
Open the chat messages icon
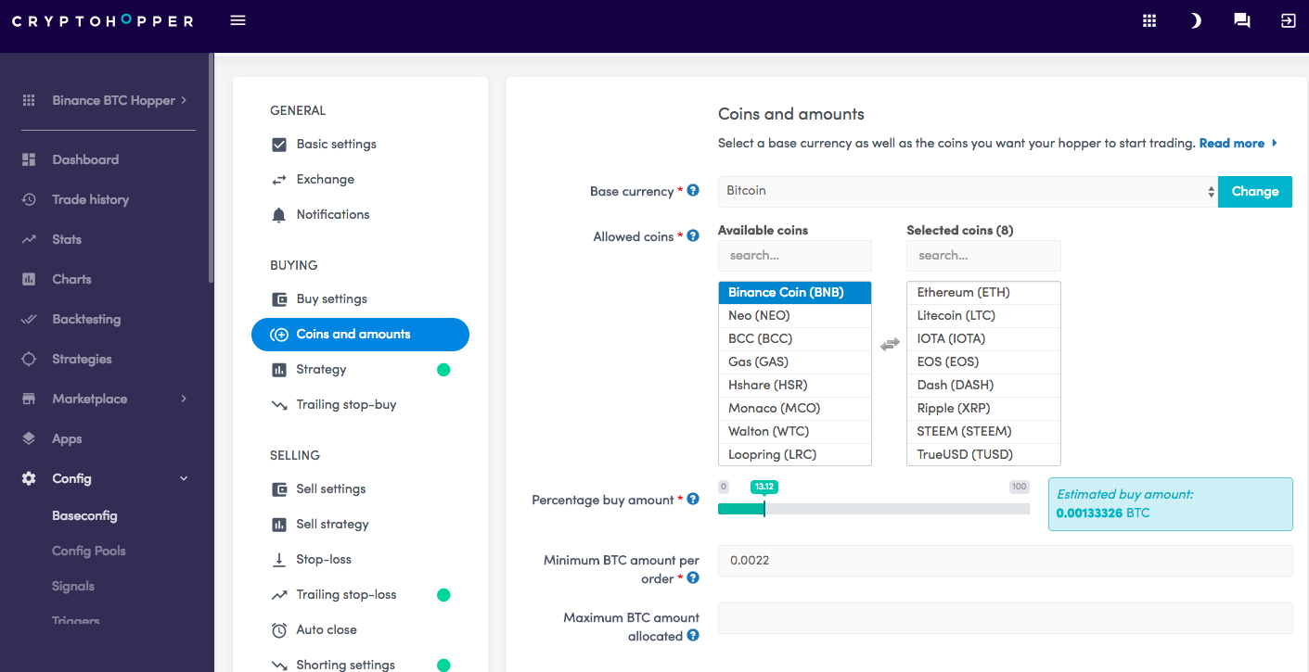tap(1242, 20)
